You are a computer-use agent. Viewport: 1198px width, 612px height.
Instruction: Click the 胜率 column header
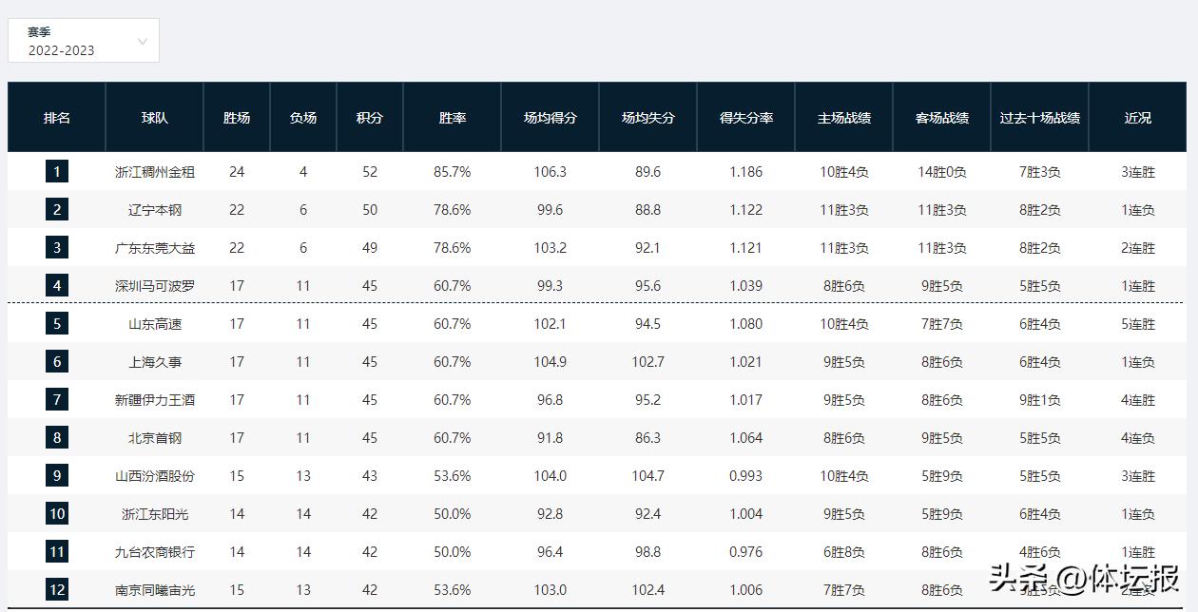(x=453, y=118)
